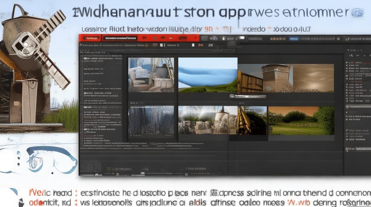
Task: Click the hamburger lines icon in top toolbar
Action: [x=204, y=38]
